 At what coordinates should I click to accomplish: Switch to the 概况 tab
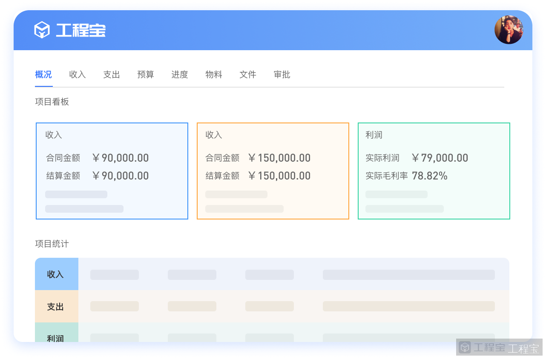tap(43, 75)
